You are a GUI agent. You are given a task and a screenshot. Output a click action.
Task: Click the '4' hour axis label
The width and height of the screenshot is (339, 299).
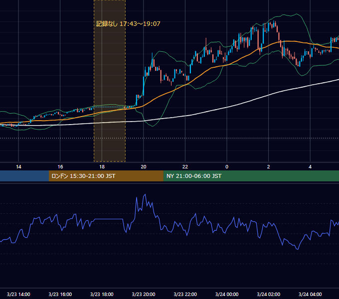[x=310, y=167]
